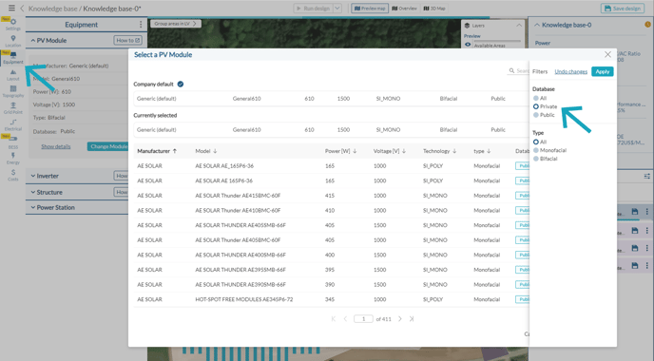This screenshot has width=654, height=361.
Task: Expand the Inverter section
Action: coord(33,176)
